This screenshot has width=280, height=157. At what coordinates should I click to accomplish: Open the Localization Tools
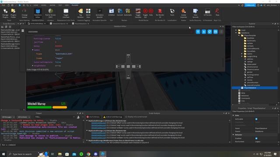click(172, 12)
